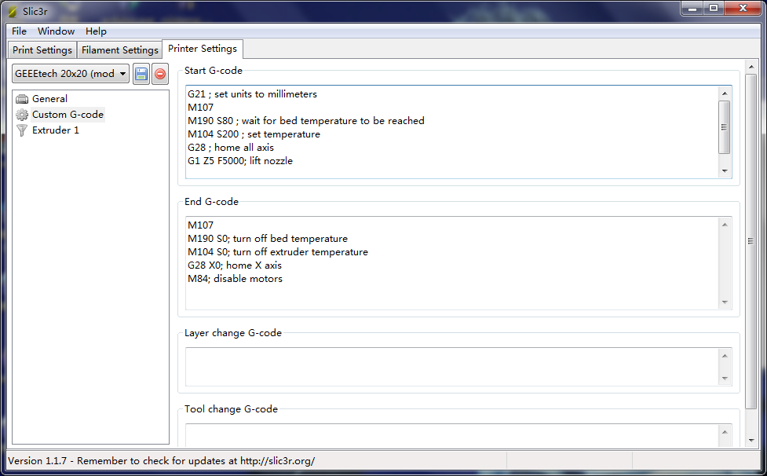Click the Layer change G-code scroll up arrow
This screenshot has height=476, width=767.
(725, 356)
